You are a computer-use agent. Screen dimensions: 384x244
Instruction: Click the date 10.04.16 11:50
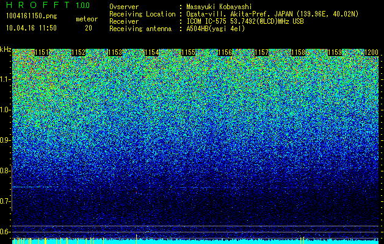pos(32,28)
